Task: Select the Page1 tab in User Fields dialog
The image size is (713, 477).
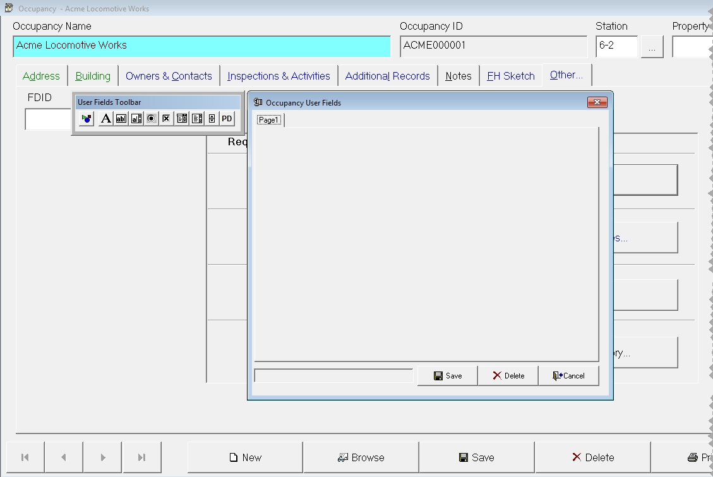Action: [269, 120]
